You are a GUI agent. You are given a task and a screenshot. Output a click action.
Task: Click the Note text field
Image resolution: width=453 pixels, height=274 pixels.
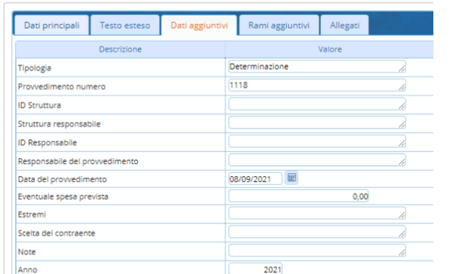(x=317, y=251)
